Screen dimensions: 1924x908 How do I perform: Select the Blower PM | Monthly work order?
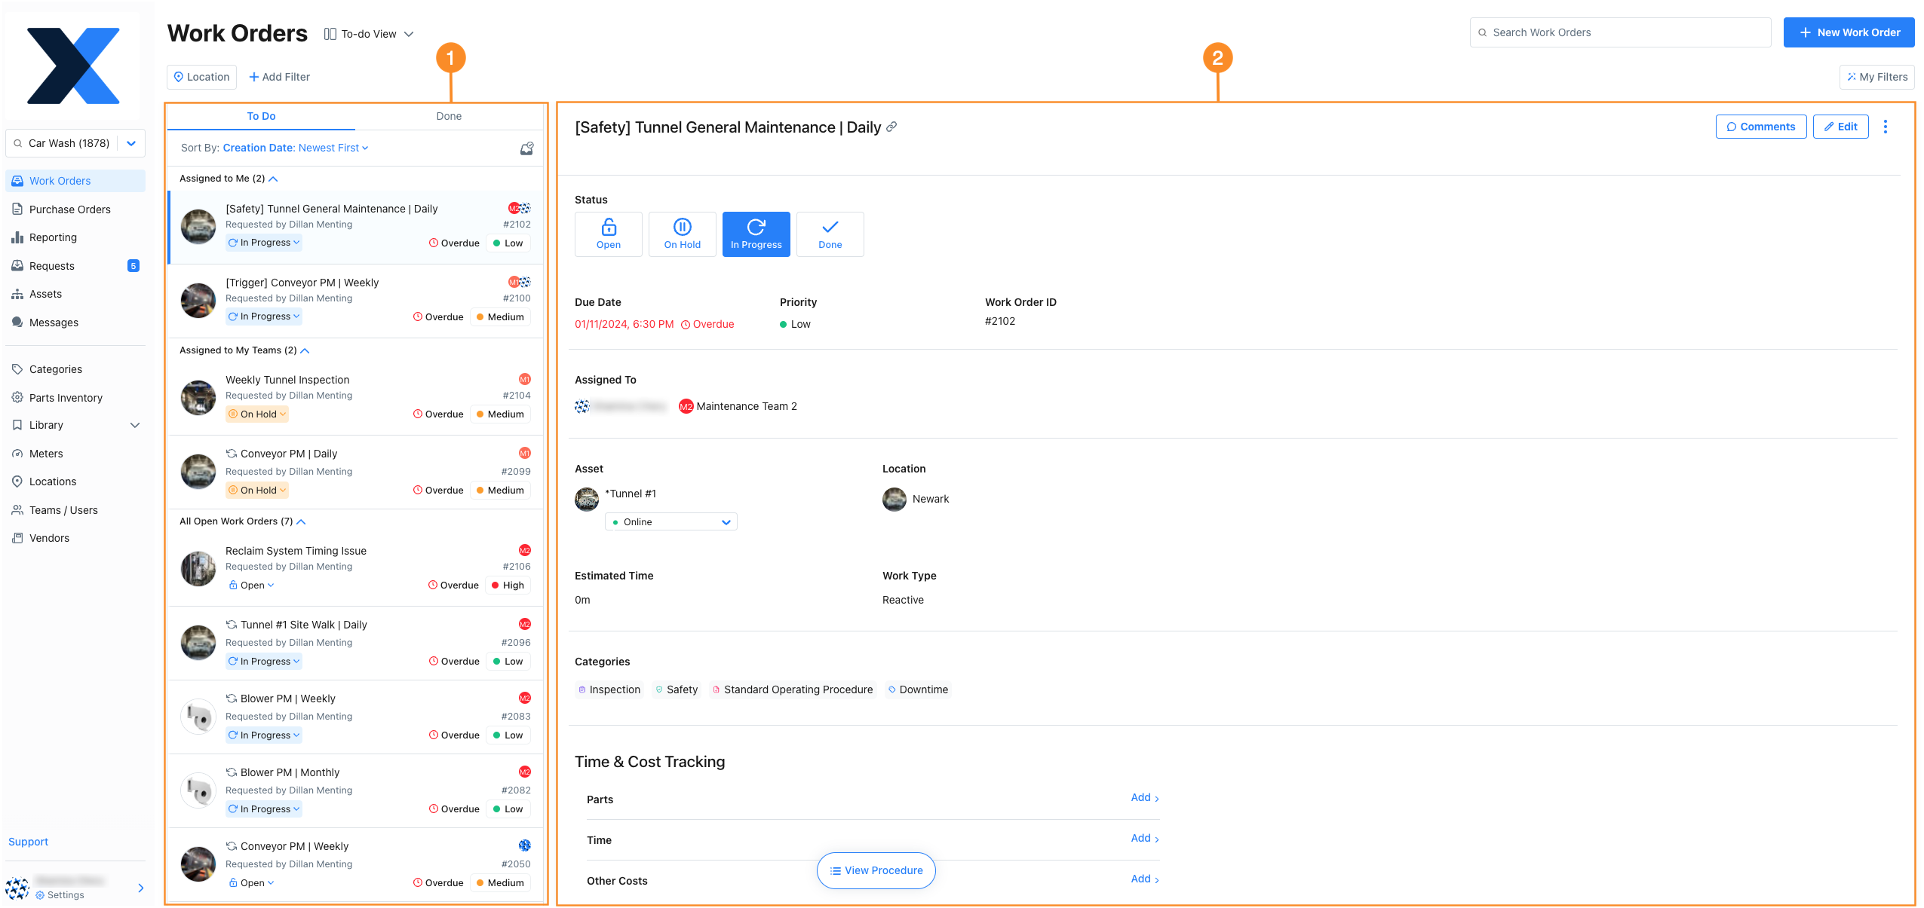tap(355, 791)
